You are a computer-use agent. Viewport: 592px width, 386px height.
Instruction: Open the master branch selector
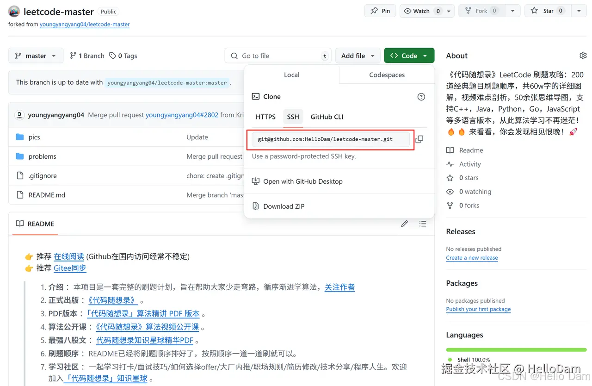36,56
